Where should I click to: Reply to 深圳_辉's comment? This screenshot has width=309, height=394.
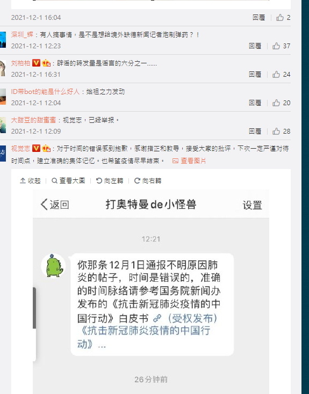point(255,46)
